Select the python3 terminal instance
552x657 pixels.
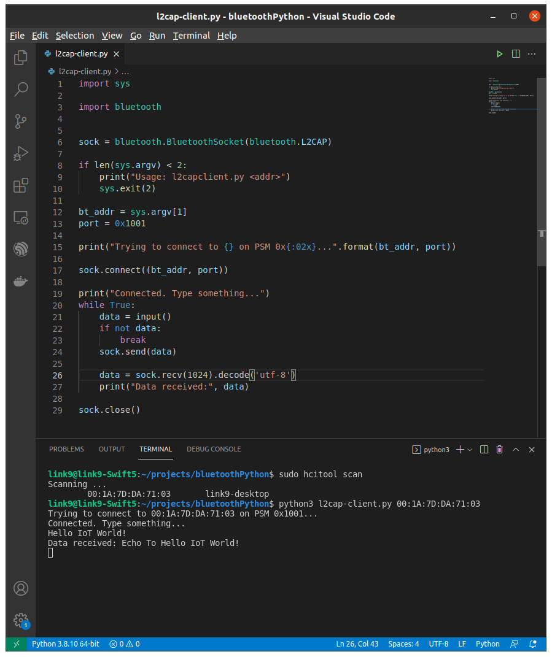point(430,450)
